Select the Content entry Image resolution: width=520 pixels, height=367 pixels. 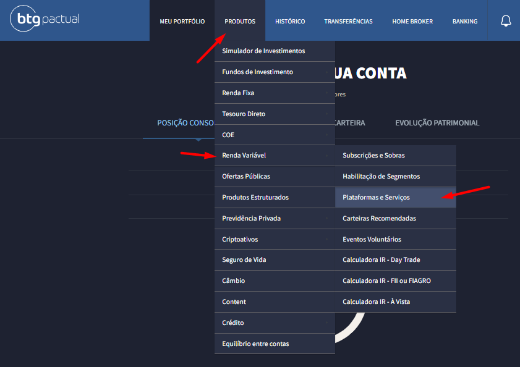click(275, 302)
